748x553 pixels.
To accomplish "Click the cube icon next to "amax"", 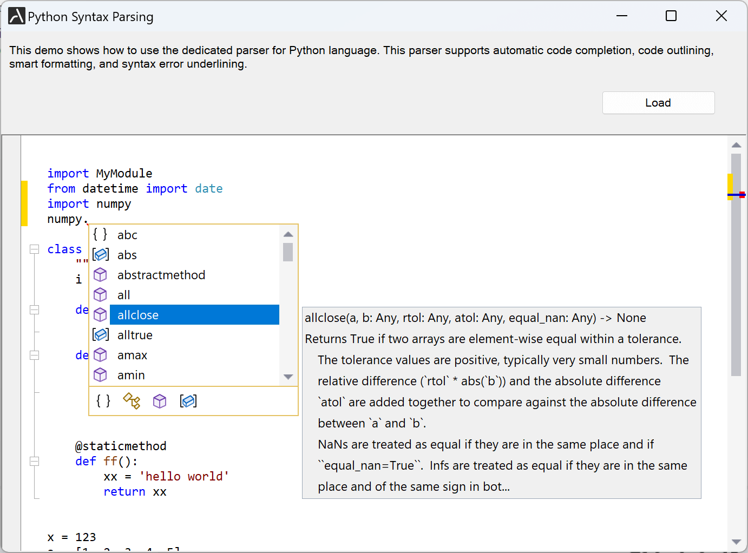I will pyautogui.click(x=101, y=354).
